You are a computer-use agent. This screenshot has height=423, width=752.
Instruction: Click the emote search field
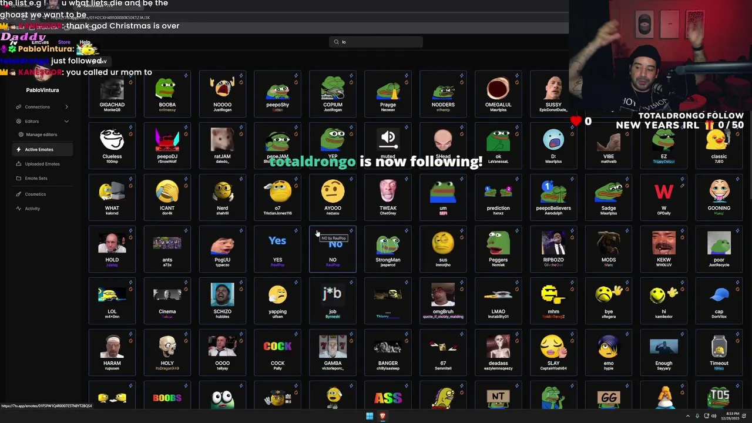coord(376,42)
